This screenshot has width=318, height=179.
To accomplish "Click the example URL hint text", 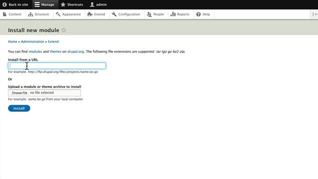I will click(x=63, y=72).
